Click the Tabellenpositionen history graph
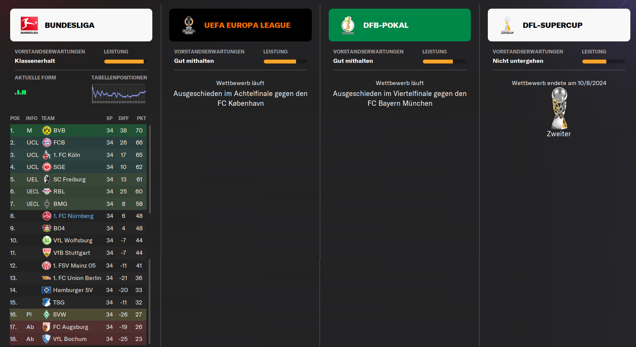This screenshot has width=636, height=347. pyautogui.click(x=119, y=94)
